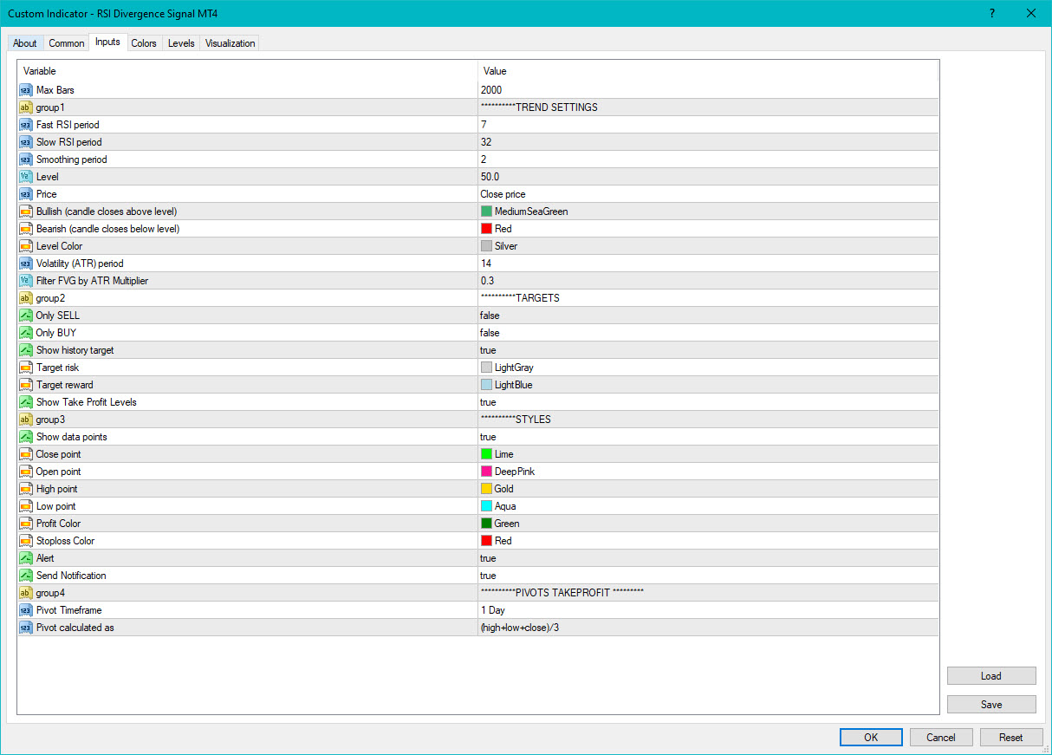
Task: Click the color-type icon beside Close point
Action: pyautogui.click(x=25, y=454)
